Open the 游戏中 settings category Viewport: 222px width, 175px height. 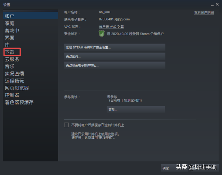pyautogui.click(x=12, y=30)
